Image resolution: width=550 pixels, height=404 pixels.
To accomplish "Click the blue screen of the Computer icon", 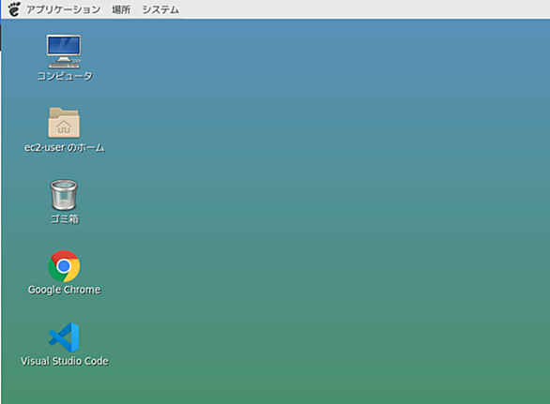I will (x=64, y=45).
